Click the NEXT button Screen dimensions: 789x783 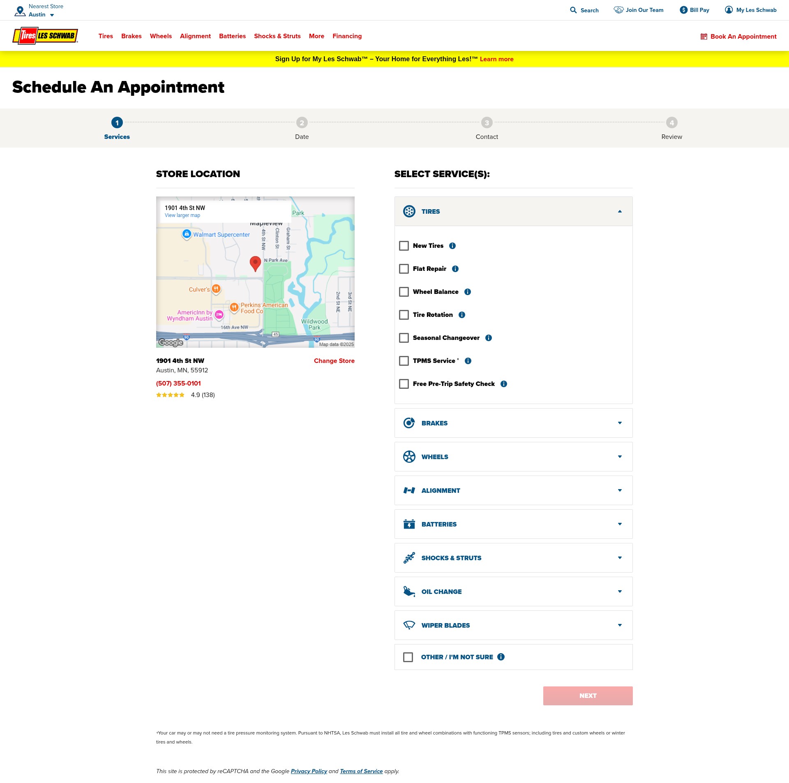[588, 696]
